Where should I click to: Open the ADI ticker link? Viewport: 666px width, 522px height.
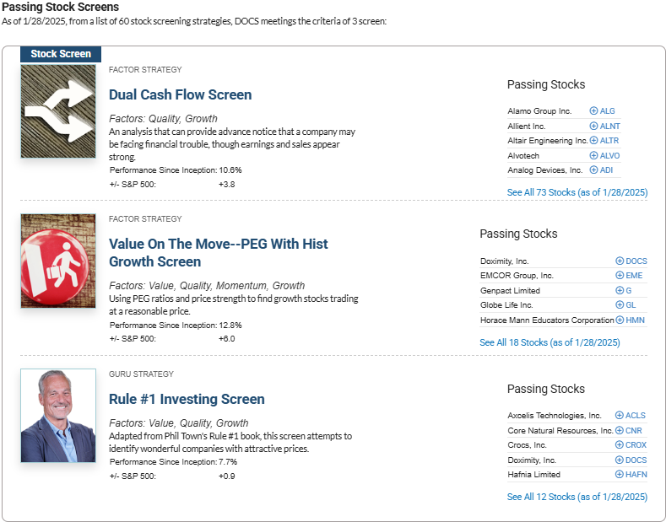[x=607, y=170]
